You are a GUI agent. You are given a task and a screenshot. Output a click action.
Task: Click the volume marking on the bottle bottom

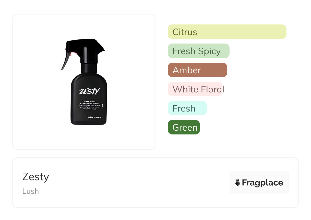98,117
